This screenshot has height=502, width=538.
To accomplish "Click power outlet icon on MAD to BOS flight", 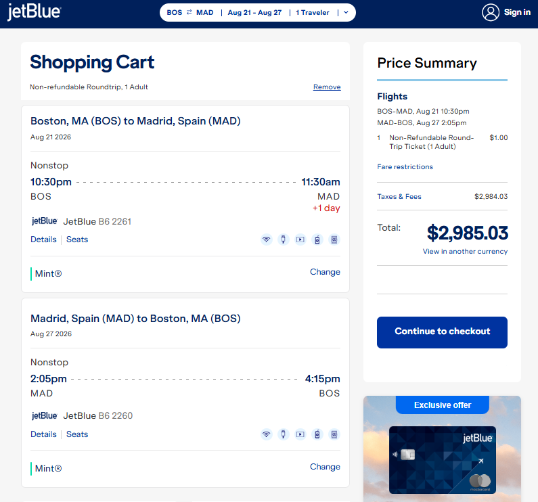I will [283, 434].
